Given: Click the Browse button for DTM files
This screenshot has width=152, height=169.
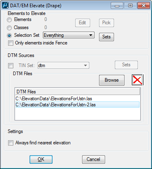Looking at the screenshot, I should coord(112,80).
